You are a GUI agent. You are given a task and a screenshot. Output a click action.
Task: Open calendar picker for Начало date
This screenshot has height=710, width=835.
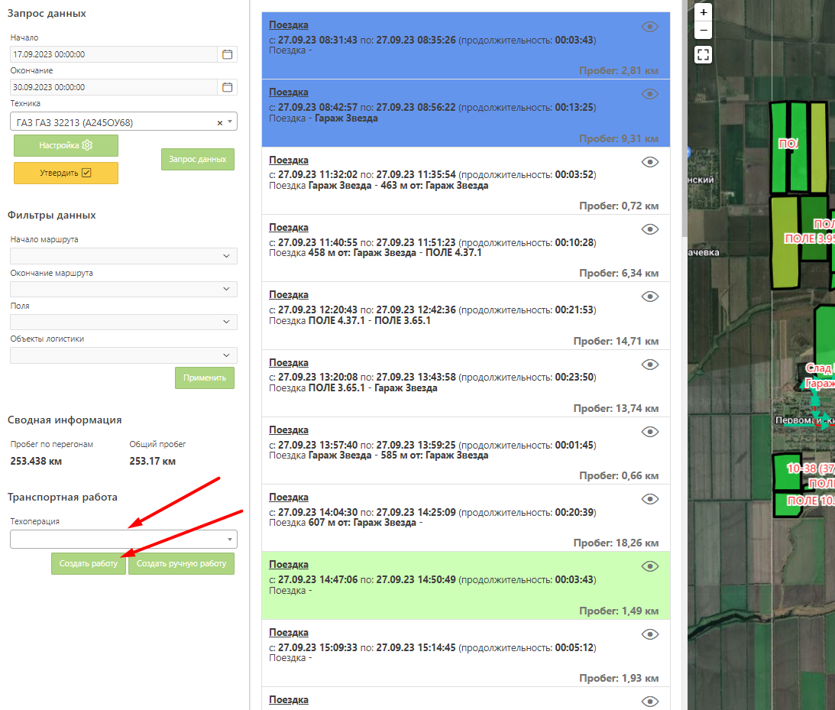click(x=227, y=54)
